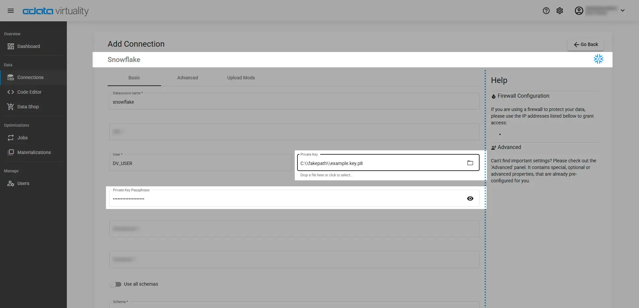Click the Add Connection heading

click(x=136, y=44)
